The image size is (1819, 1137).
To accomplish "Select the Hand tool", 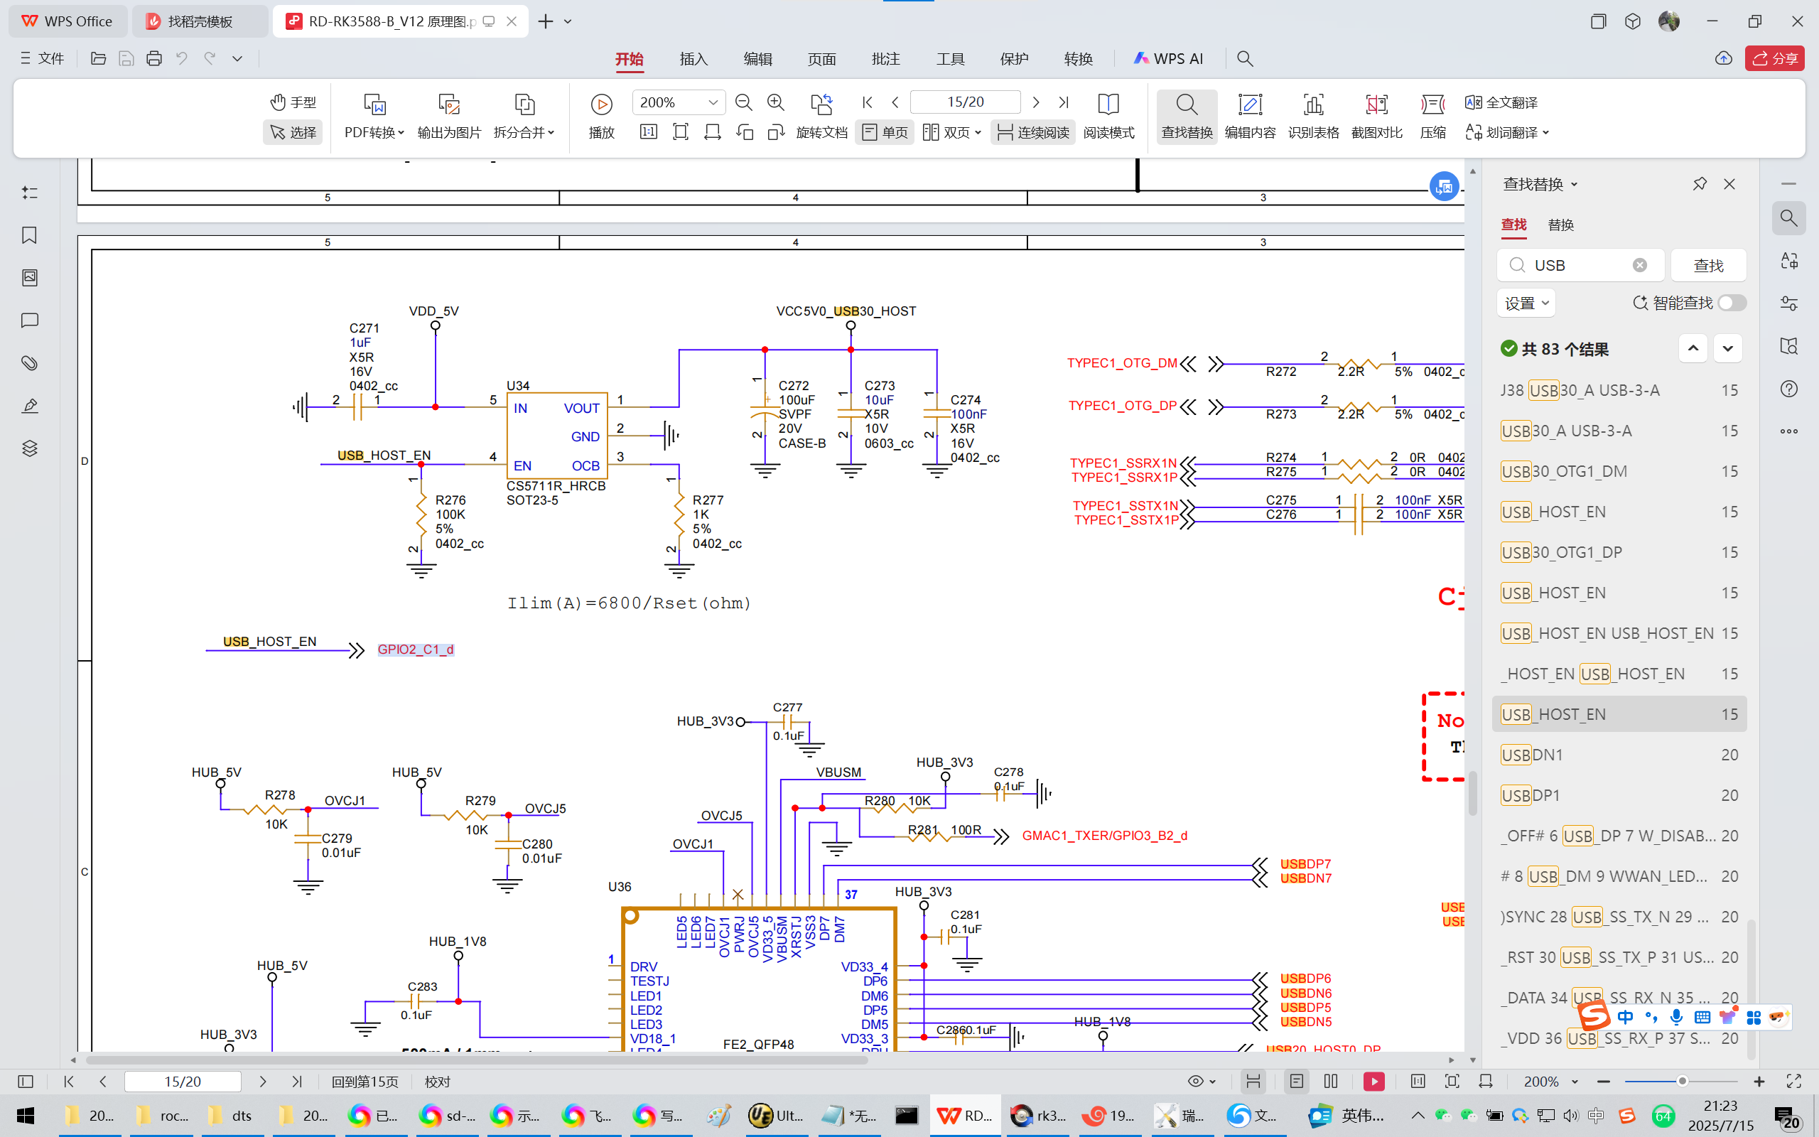I will point(293,102).
